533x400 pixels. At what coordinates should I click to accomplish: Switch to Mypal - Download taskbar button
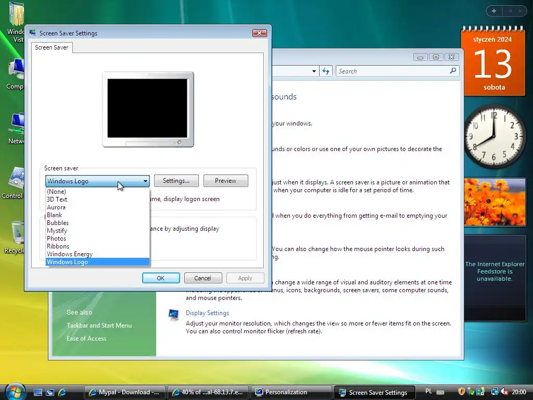tap(124, 392)
